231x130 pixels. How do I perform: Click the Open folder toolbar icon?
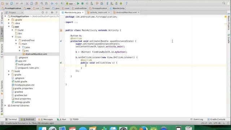3,3
